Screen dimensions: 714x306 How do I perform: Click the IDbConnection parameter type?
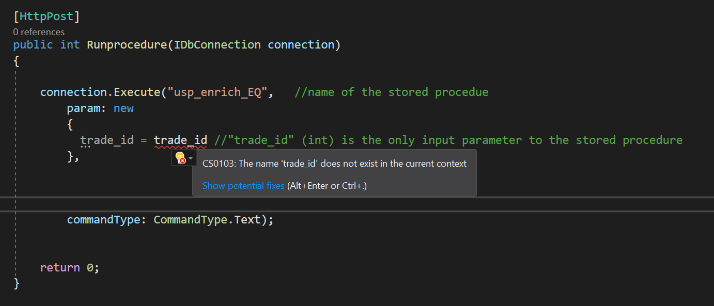(x=216, y=44)
